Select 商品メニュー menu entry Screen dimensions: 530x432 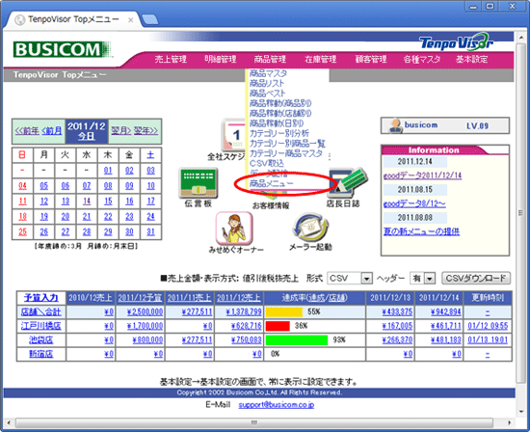(272, 183)
